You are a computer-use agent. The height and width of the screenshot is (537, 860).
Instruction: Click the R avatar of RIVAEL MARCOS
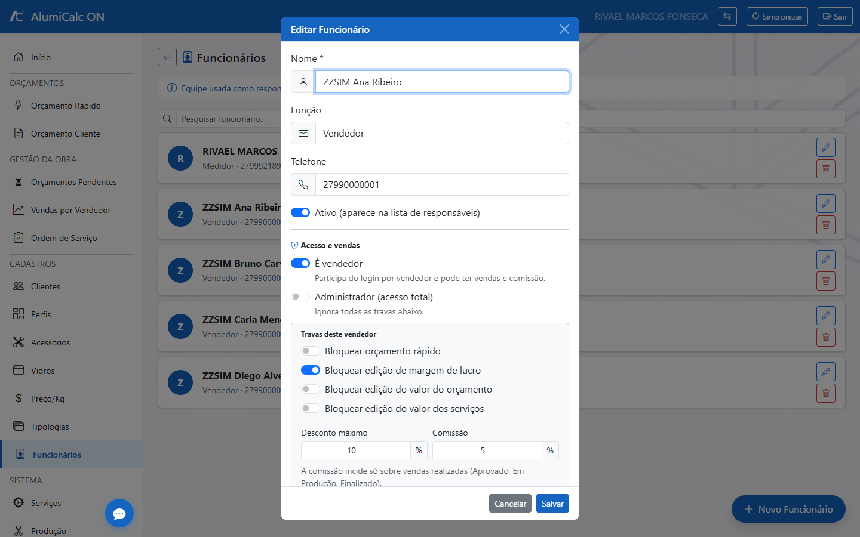(180, 158)
